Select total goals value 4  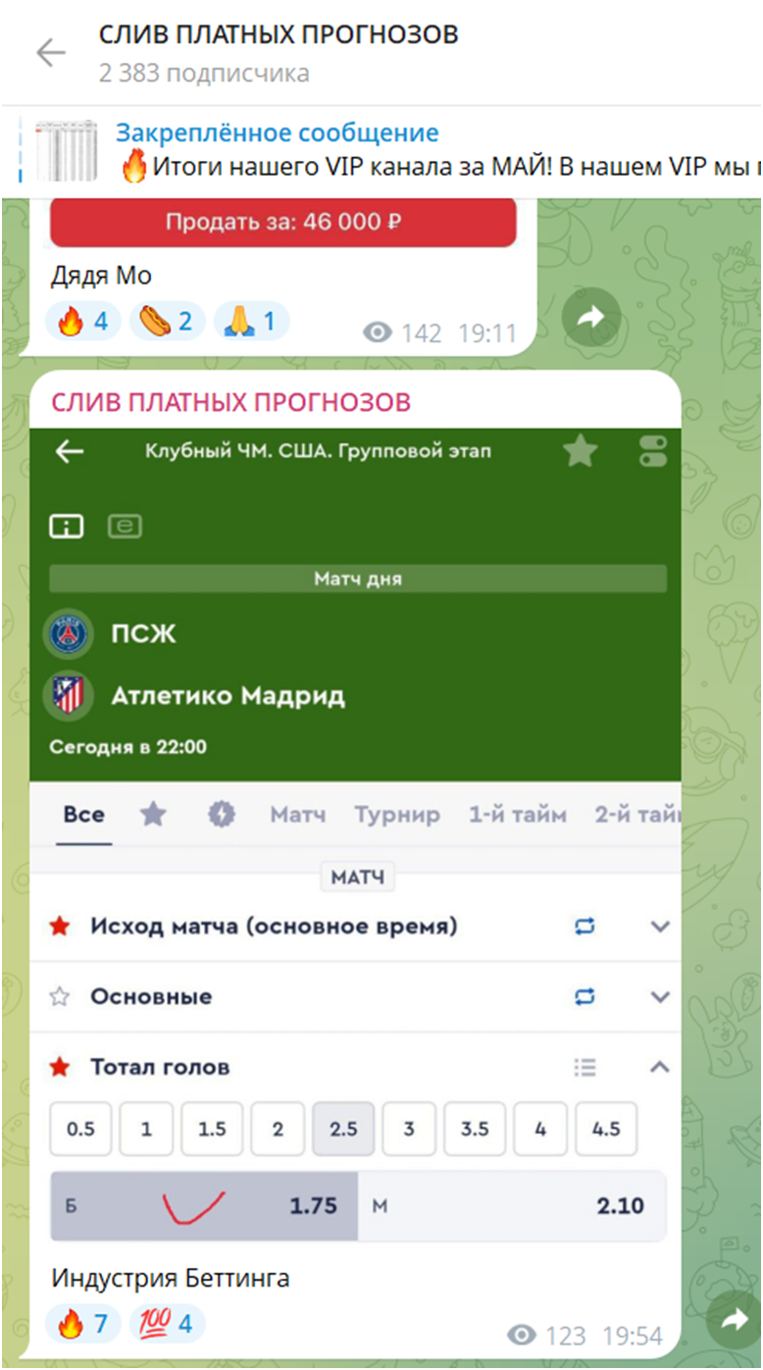click(540, 1129)
